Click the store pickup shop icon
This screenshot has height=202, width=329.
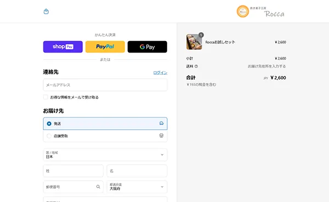[161, 136]
